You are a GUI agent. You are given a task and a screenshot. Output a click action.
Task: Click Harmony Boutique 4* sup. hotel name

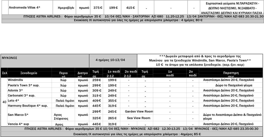tap(28, 106)
